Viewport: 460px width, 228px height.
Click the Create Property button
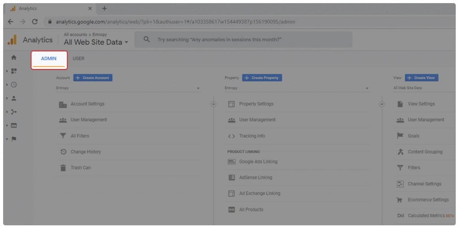pos(262,78)
